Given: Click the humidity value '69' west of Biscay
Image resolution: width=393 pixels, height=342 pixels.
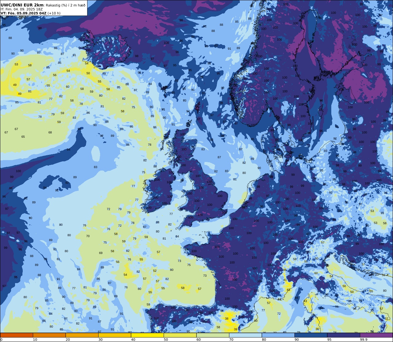Looking at the screenshot, I should pyautogui.click(x=101, y=253).
